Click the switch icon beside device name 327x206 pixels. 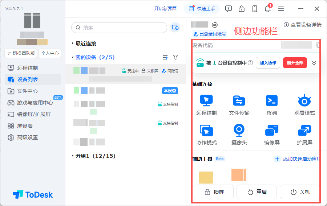click(215, 25)
